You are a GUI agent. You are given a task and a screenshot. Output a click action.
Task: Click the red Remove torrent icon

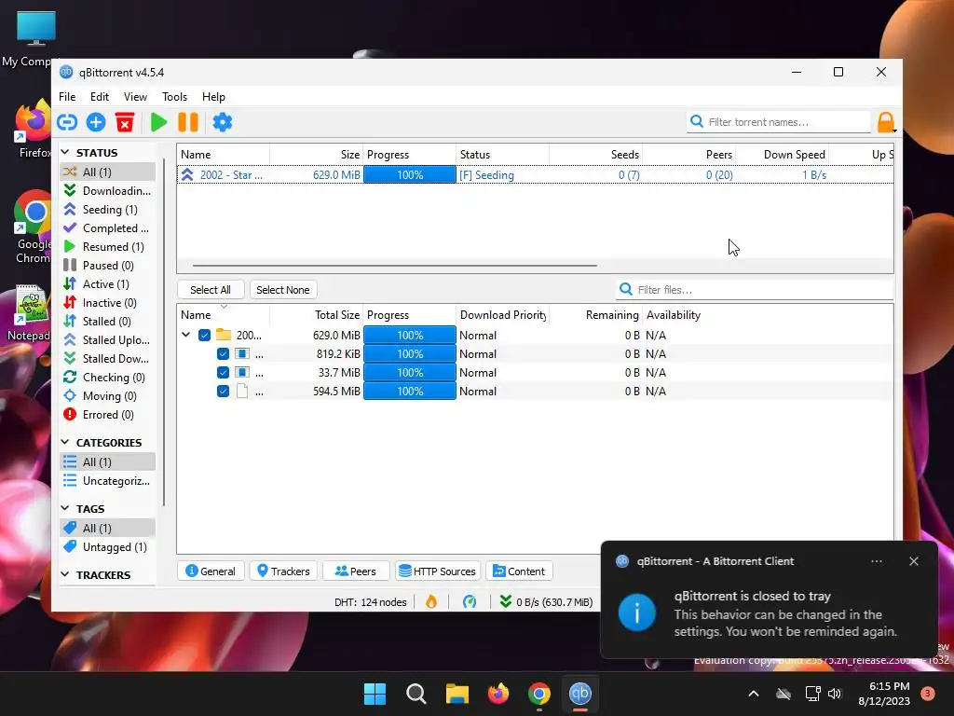pyautogui.click(x=125, y=122)
